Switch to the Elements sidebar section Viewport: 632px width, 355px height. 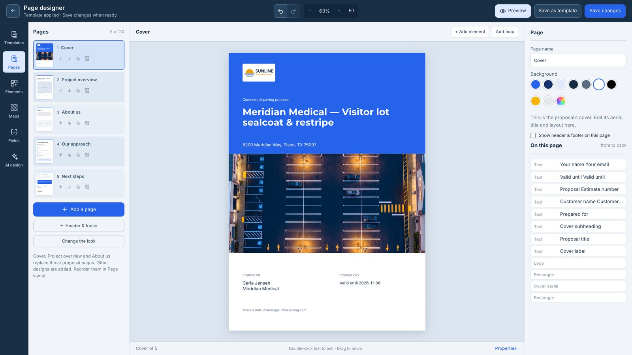pos(14,87)
